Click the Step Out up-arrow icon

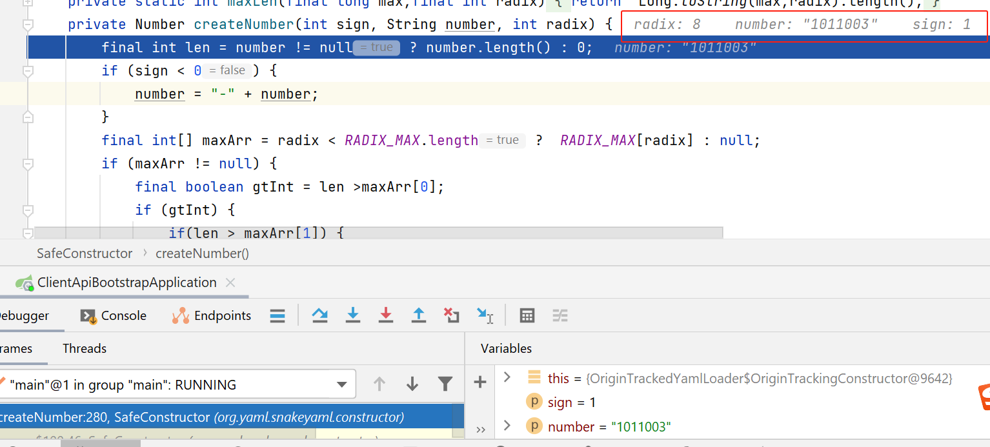(419, 315)
